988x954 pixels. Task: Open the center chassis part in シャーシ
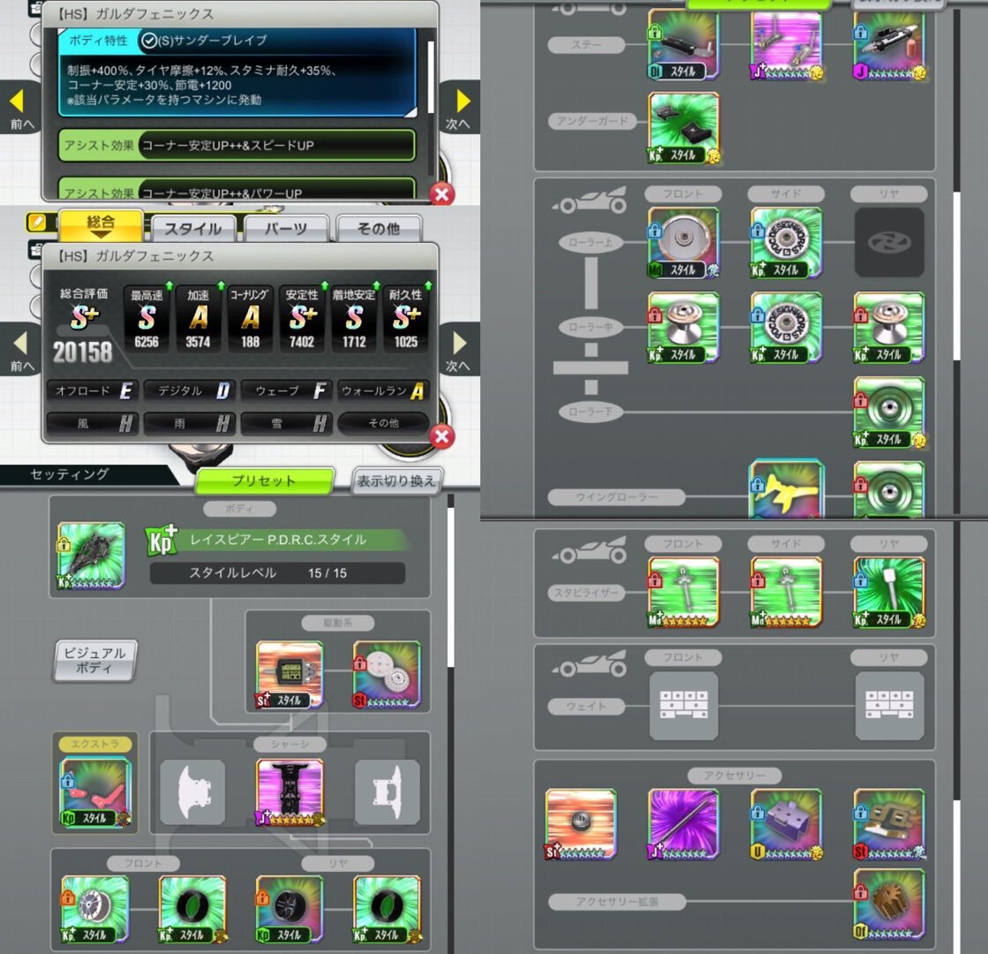click(290, 792)
